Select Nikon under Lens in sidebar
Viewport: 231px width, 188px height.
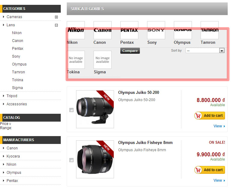coord(17,33)
